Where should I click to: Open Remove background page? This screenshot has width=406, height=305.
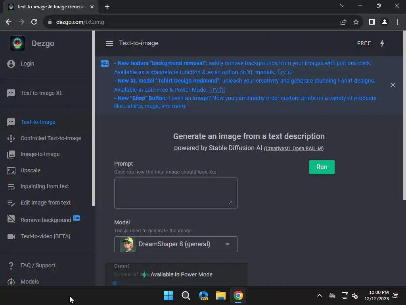pos(46,220)
